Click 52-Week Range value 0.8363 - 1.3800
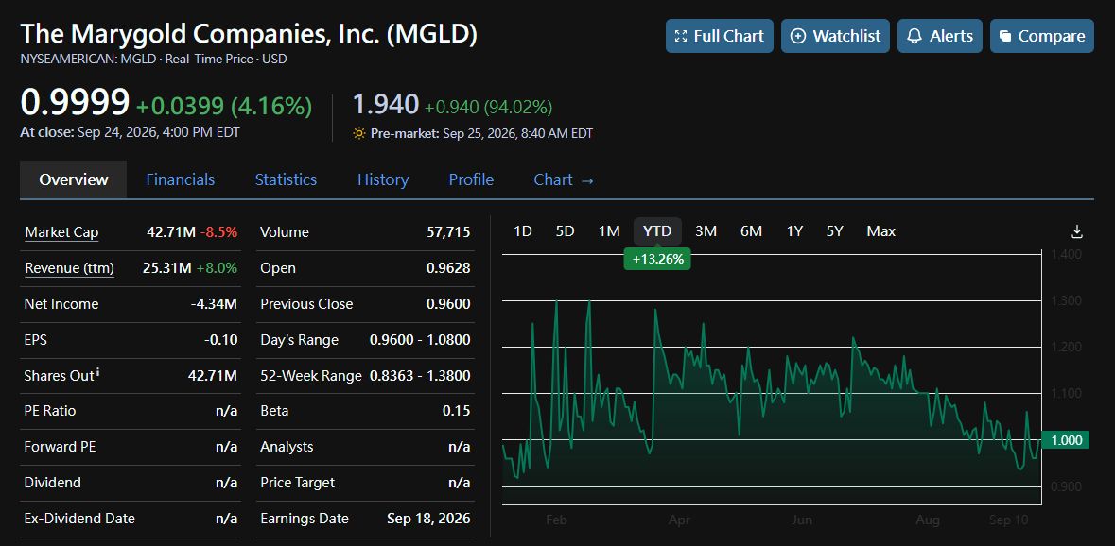1115x546 pixels. [x=420, y=376]
